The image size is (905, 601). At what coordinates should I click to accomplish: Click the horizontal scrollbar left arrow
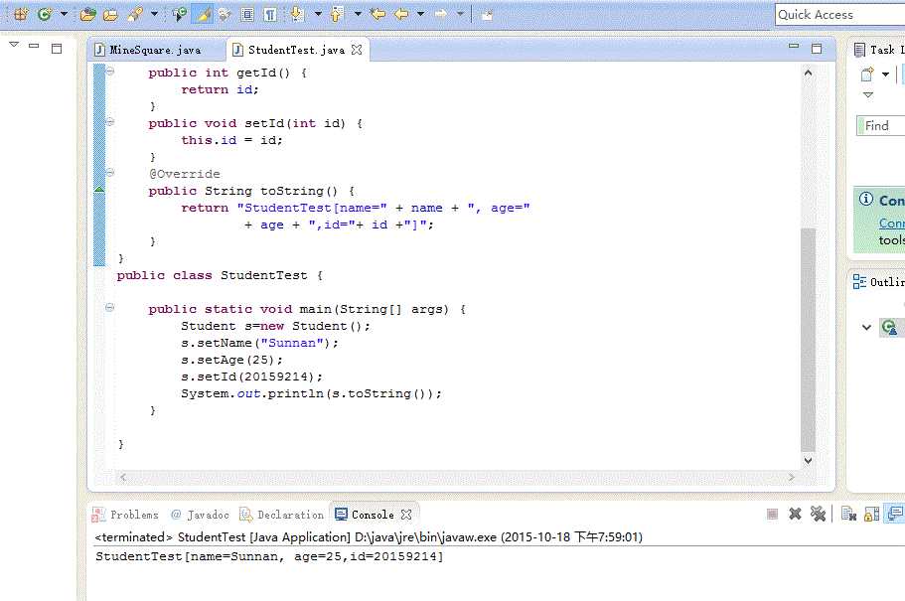[123, 477]
